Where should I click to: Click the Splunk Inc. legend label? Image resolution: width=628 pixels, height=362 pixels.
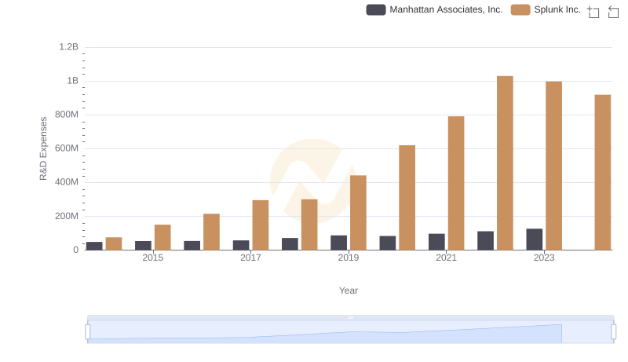click(557, 9)
